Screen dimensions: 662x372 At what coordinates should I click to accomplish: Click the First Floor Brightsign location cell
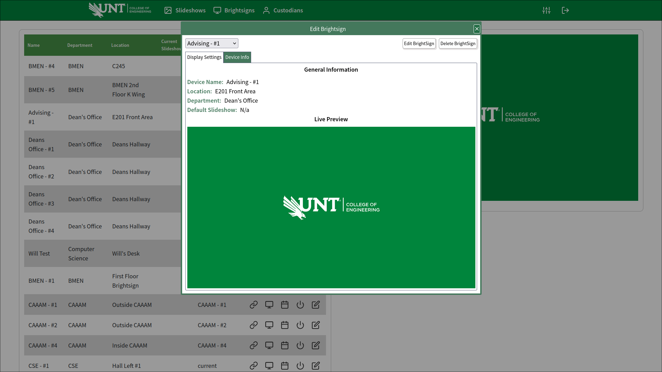click(x=125, y=281)
